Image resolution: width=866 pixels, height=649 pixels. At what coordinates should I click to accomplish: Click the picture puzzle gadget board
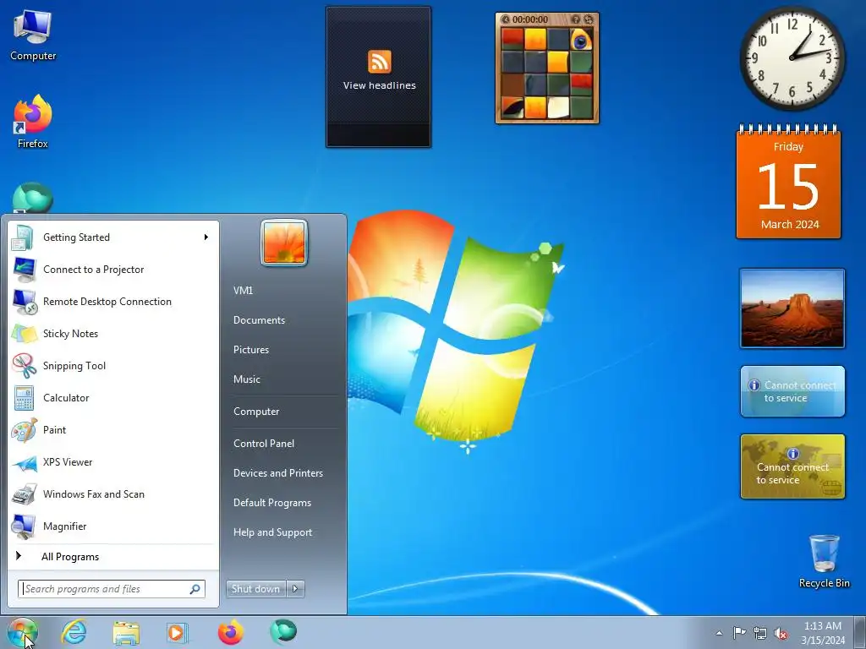(x=547, y=73)
